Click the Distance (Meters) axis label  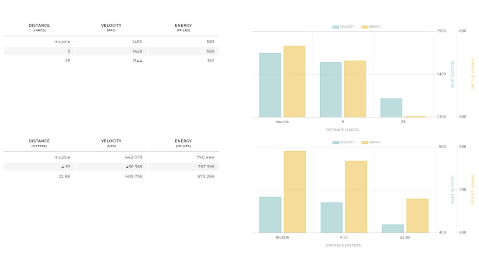point(343,246)
